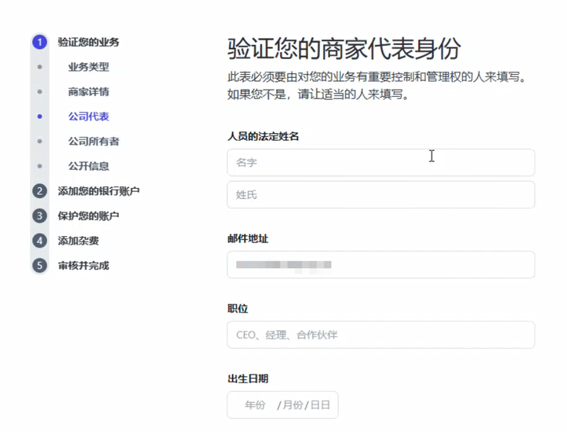The image size is (567, 432).
Task: Go to the 商家详情 sub-step
Action: pyautogui.click(x=88, y=92)
